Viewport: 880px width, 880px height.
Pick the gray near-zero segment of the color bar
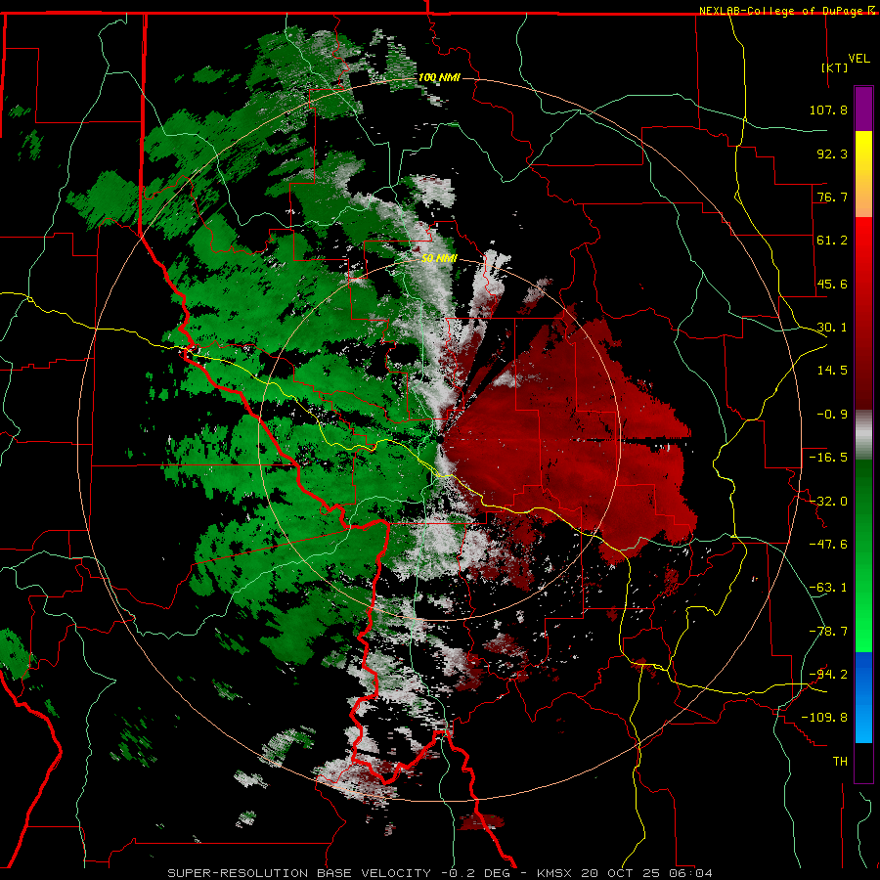tap(863, 435)
